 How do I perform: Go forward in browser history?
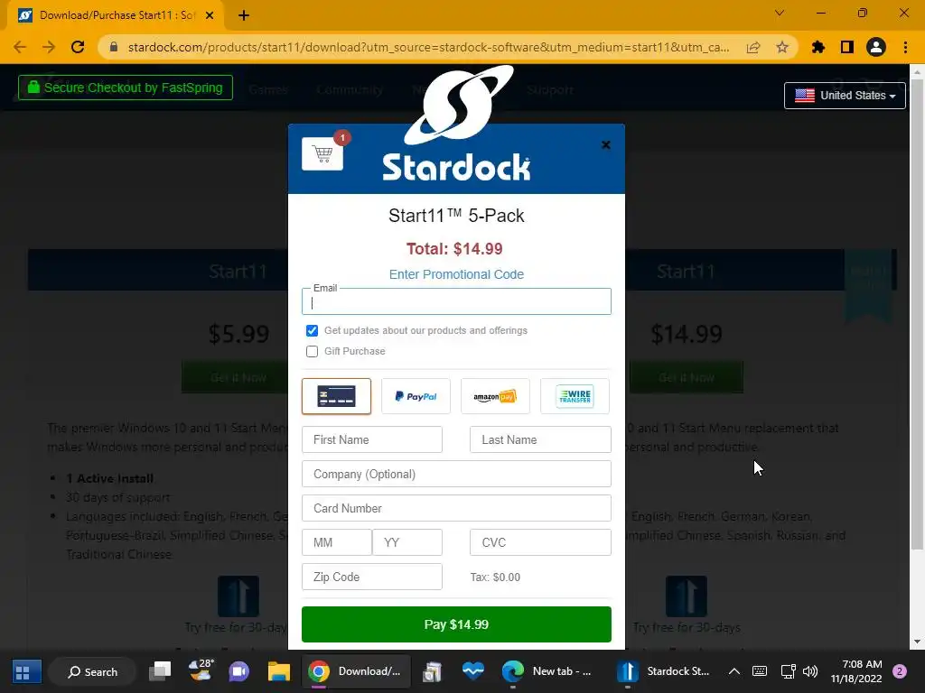pos(49,47)
